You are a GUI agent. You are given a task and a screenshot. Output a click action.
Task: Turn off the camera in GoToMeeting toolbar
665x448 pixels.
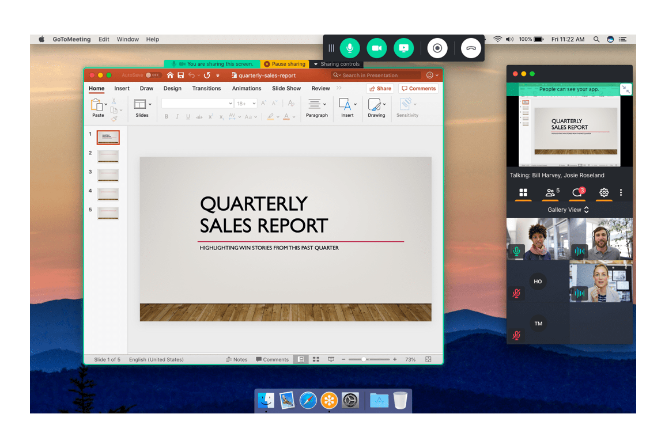coord(377,48)
